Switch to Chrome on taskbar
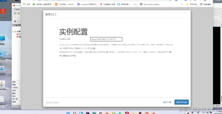222x114 pixels. pos(101,113)
